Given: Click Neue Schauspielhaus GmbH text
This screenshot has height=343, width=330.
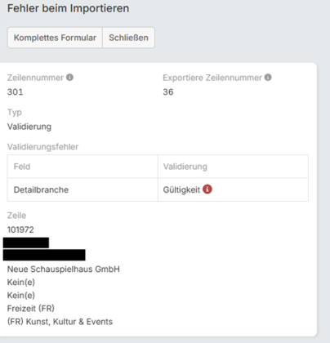Looking at the screenshot, I should (x=64, y=269).
